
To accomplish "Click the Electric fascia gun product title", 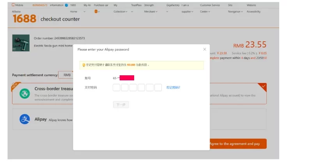I will 53,46.
